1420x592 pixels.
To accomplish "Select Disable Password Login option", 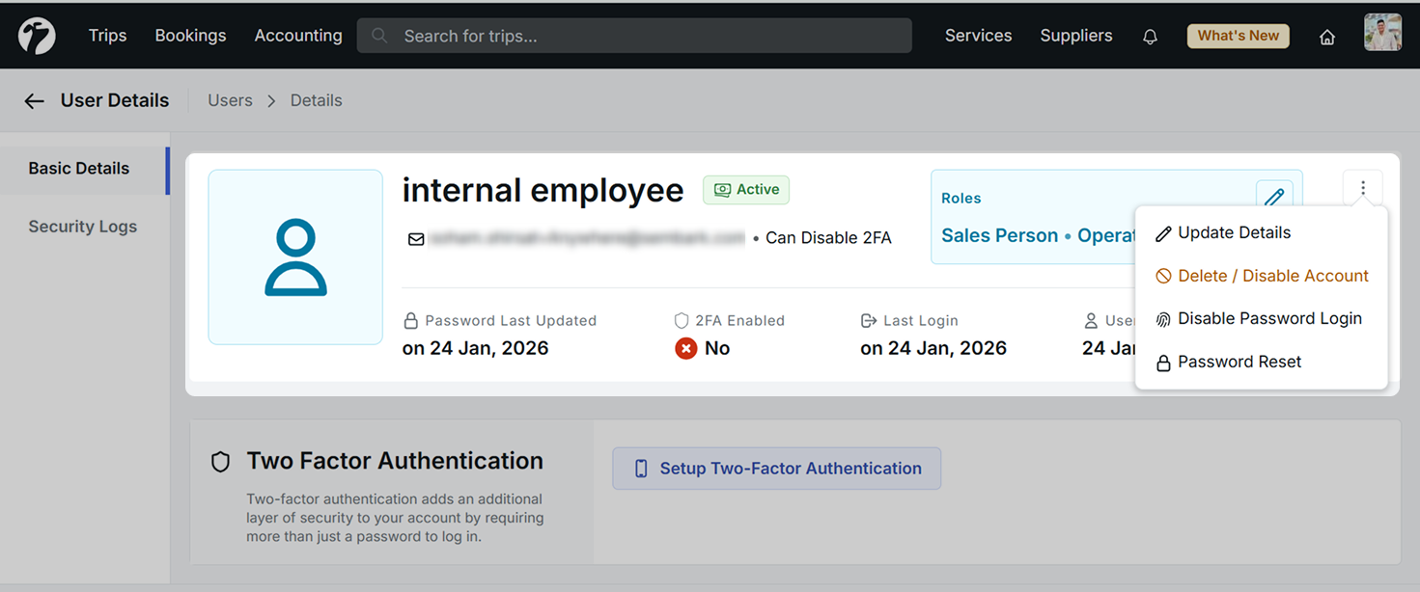I will click(x=1261, y=319).
